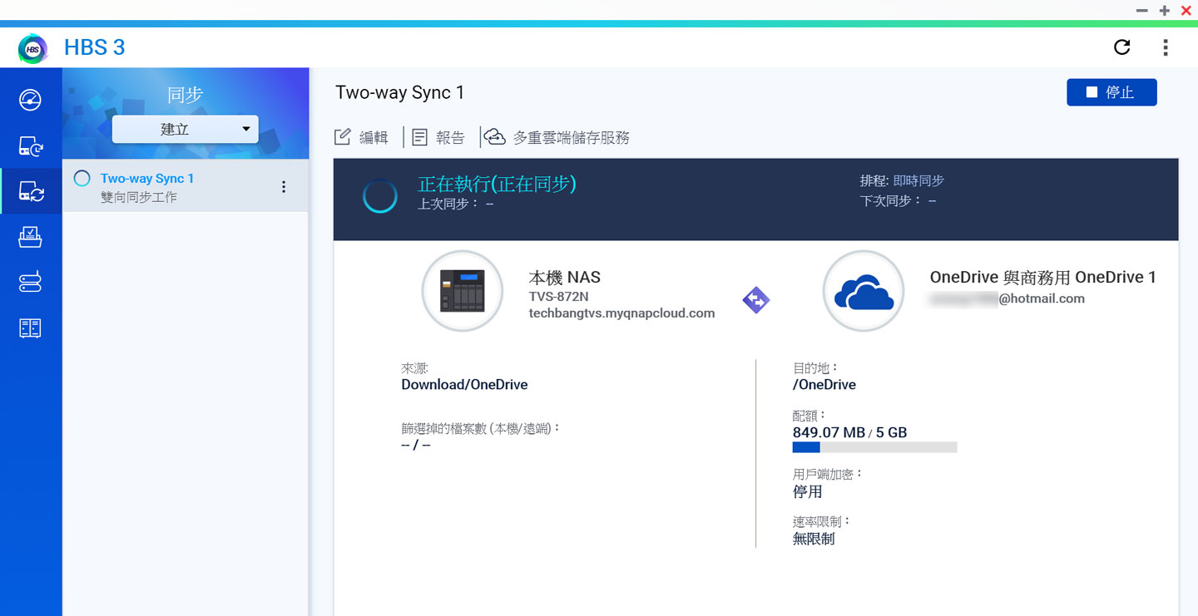The width and height of the screenshot is (1198, 616).
Task: Click the 下次同步 next sync line
Action: pos(898,200)
